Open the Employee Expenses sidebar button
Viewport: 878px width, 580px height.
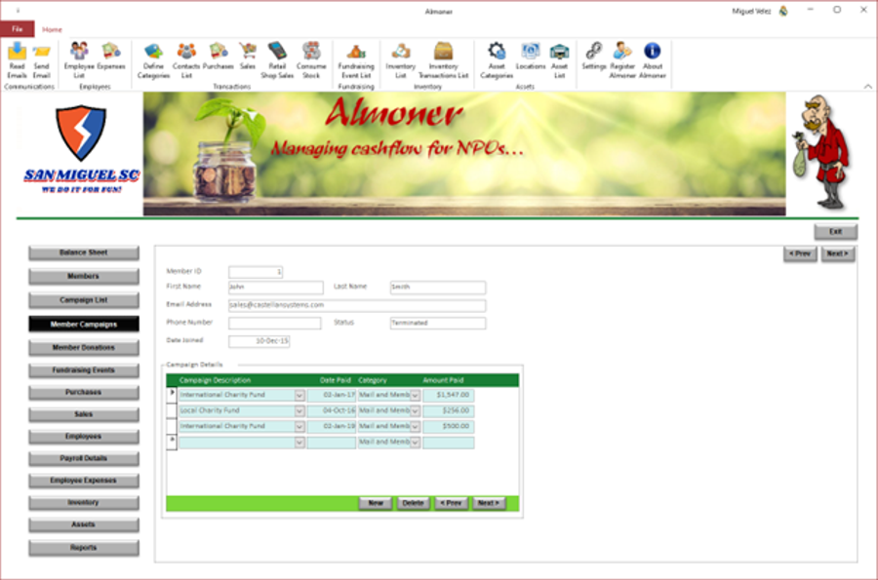[84, 481]
